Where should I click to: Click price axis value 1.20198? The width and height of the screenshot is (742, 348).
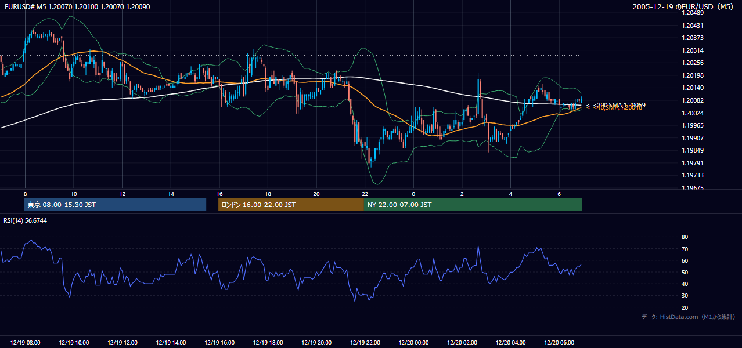point(692,75)
